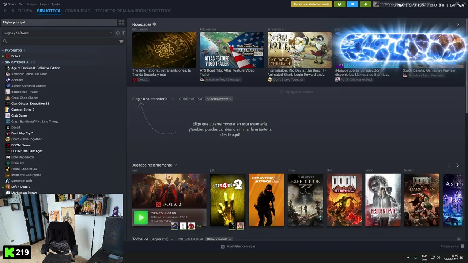Show next Novedades items with right arrow
This screenshot has height=263, width=468.
(x=457, y=24)
